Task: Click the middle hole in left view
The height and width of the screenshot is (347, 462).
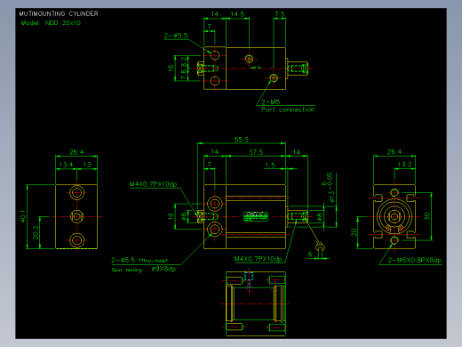Action: click(76, 216)
